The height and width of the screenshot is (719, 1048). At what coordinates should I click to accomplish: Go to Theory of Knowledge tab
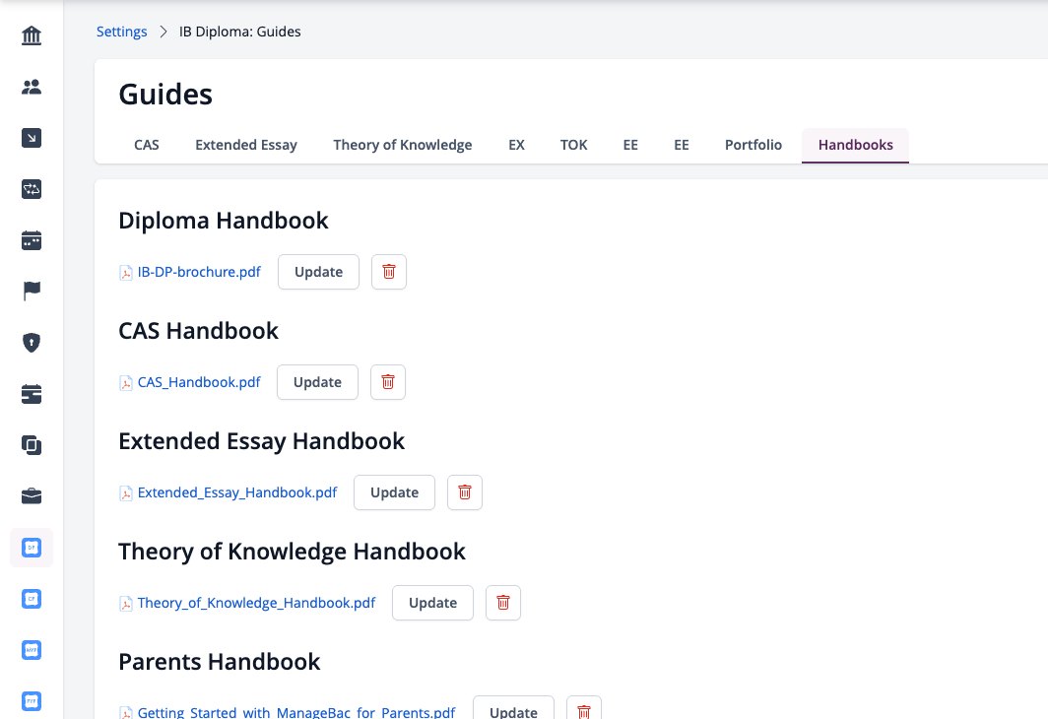(x=402, y=145)
